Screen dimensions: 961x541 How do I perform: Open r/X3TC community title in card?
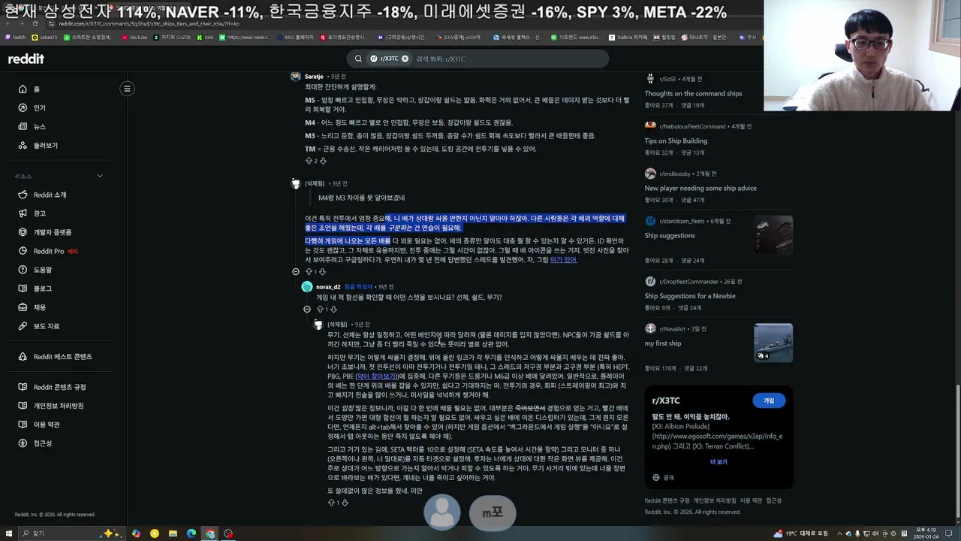[666, 400]
